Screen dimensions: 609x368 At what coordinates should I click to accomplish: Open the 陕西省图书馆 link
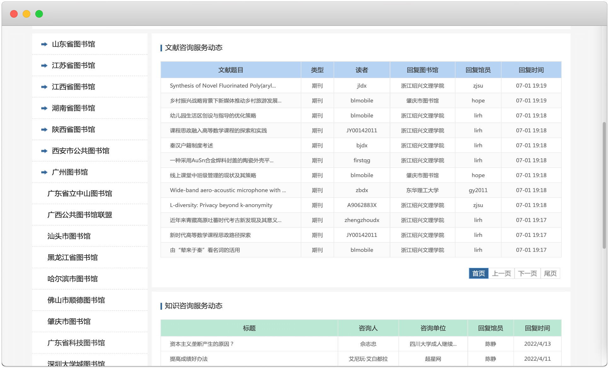(73, 129)
